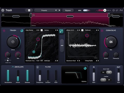Select next impulse for Cheap Radio slot
124x93 pixels.
[98, 61]
